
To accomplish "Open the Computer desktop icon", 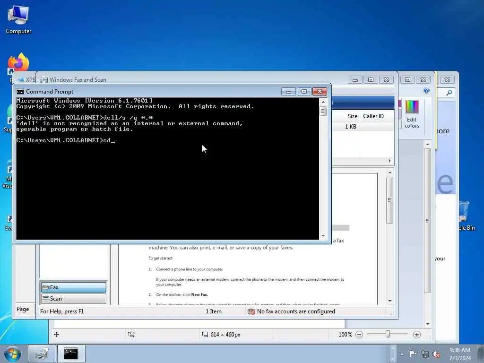I will point(18,20).
